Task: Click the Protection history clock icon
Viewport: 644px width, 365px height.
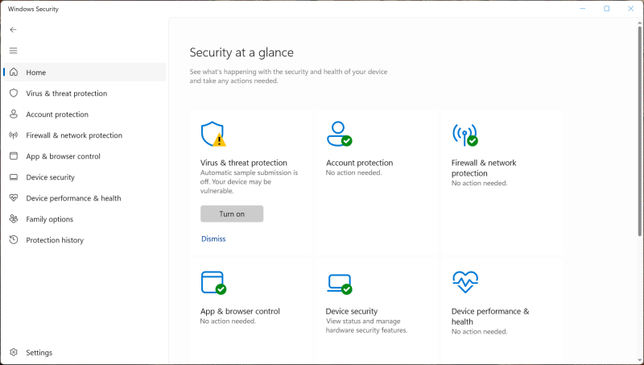Action: [14, 240]
